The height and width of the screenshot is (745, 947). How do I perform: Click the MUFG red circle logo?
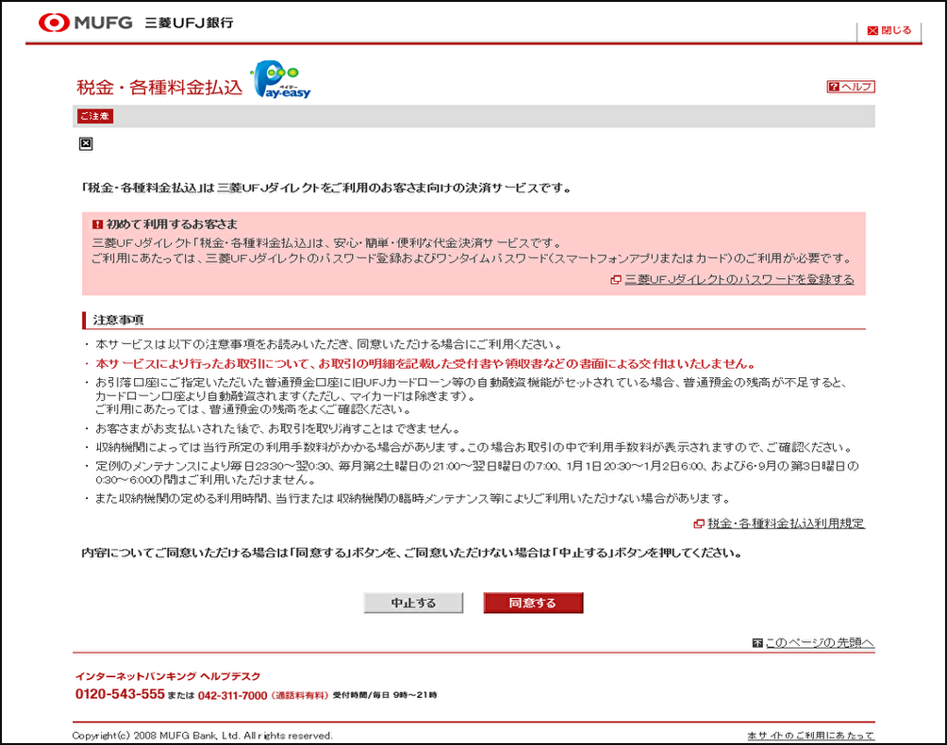tap(54, 23)
